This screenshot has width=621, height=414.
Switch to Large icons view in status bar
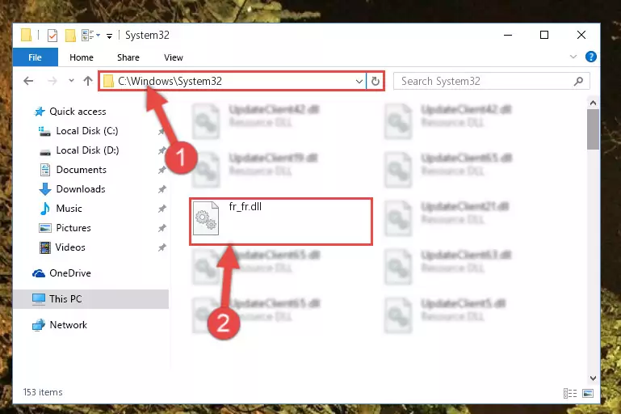pos(588,393)
